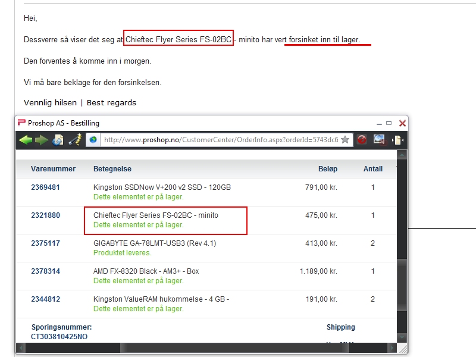This screenshot has height=357, width=476.
Task: Click AMD FX-8320 Black - AM3+ - Box text
Action: (146, 271)
